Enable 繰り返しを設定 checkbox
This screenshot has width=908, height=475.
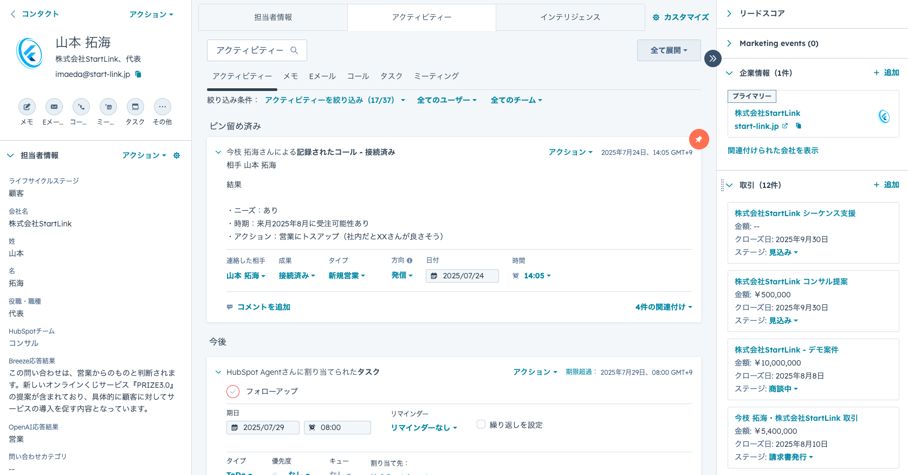tap(481, 425)
